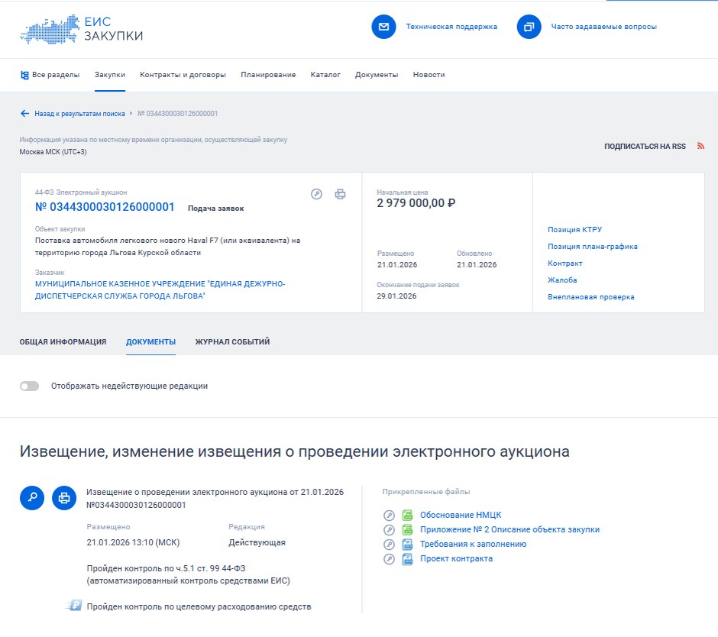Click the Подача заявок status text
This screenshot has height=637, width=718.
coord(215,209)
